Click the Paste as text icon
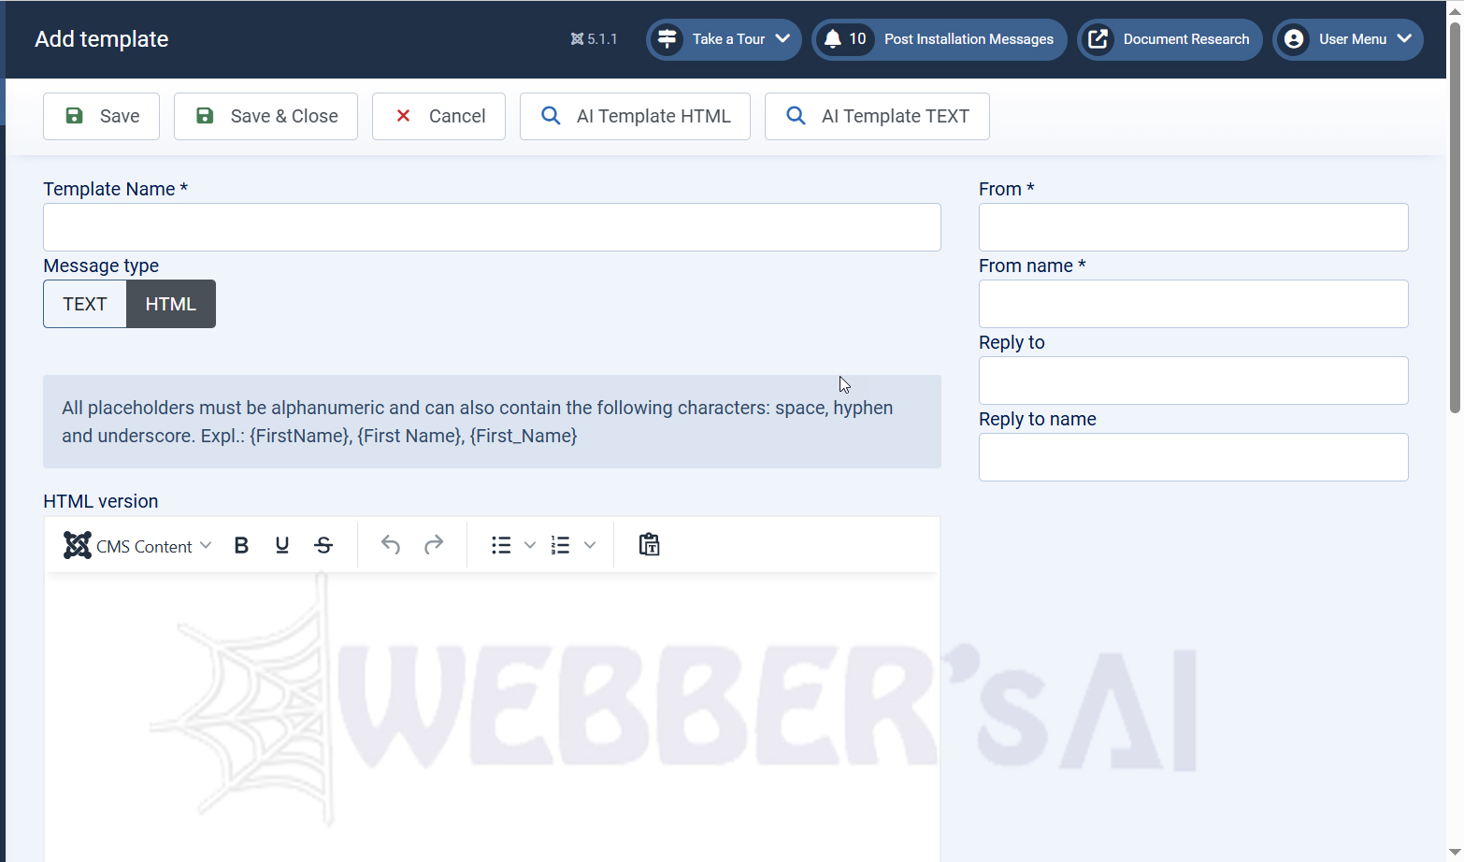This screenshot has width=1464, height=862. tap(650, 545)
